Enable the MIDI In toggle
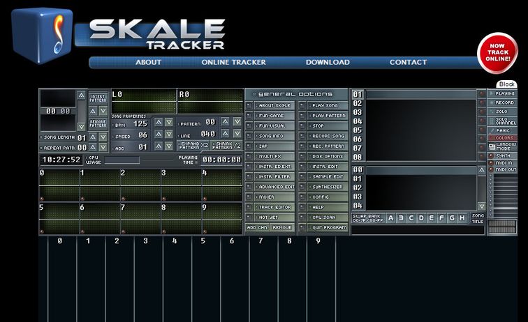Screen dimensions: 528x322 pyautogui.click(x=503, y=162)
